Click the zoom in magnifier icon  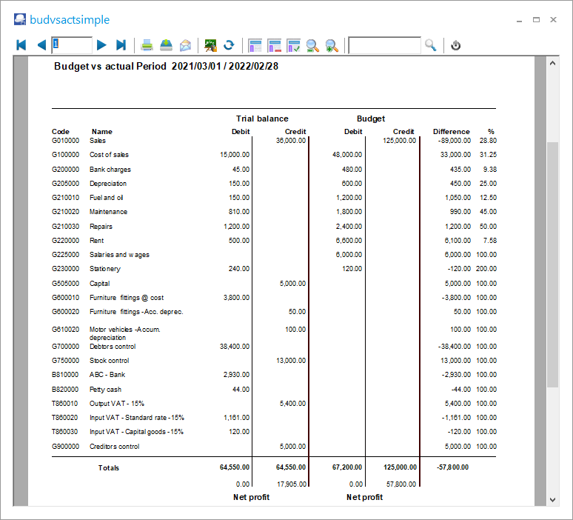click(332, 45)
